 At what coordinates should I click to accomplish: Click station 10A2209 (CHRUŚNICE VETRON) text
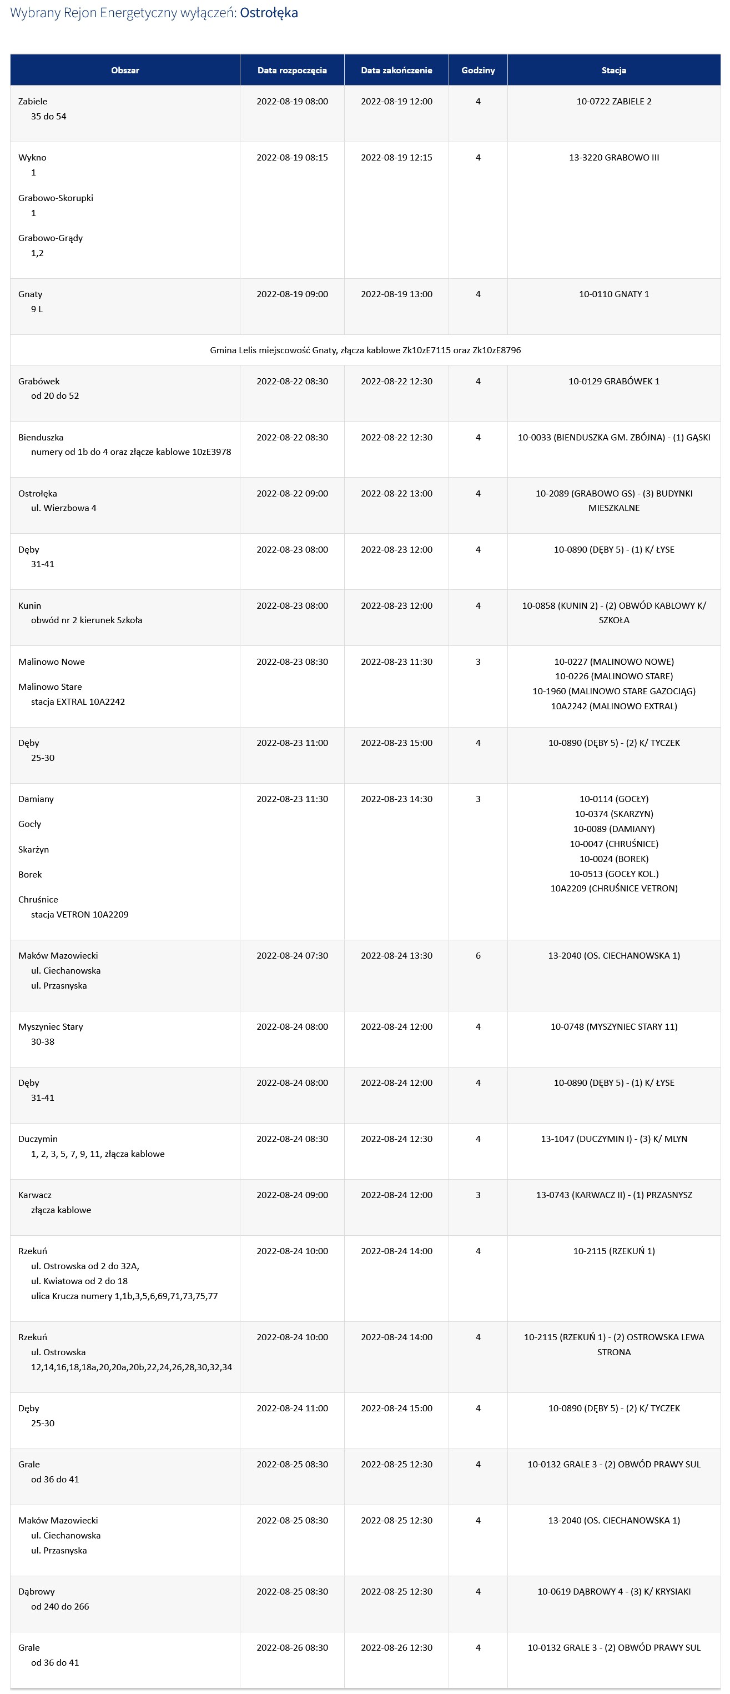pyautogui.click(x=613, y=889)
